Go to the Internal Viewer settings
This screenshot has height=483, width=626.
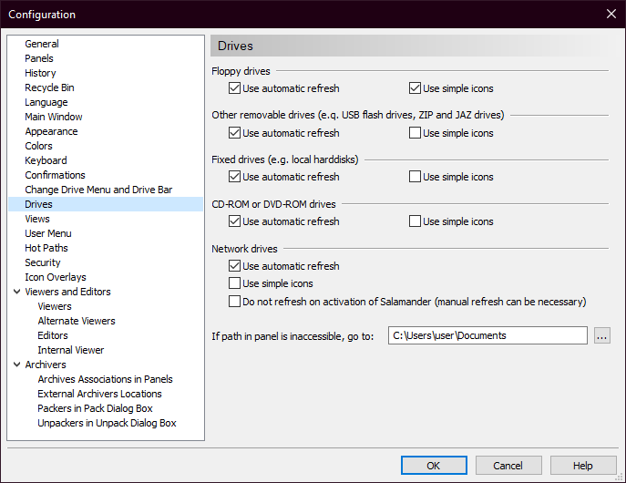tap(70, 350)
